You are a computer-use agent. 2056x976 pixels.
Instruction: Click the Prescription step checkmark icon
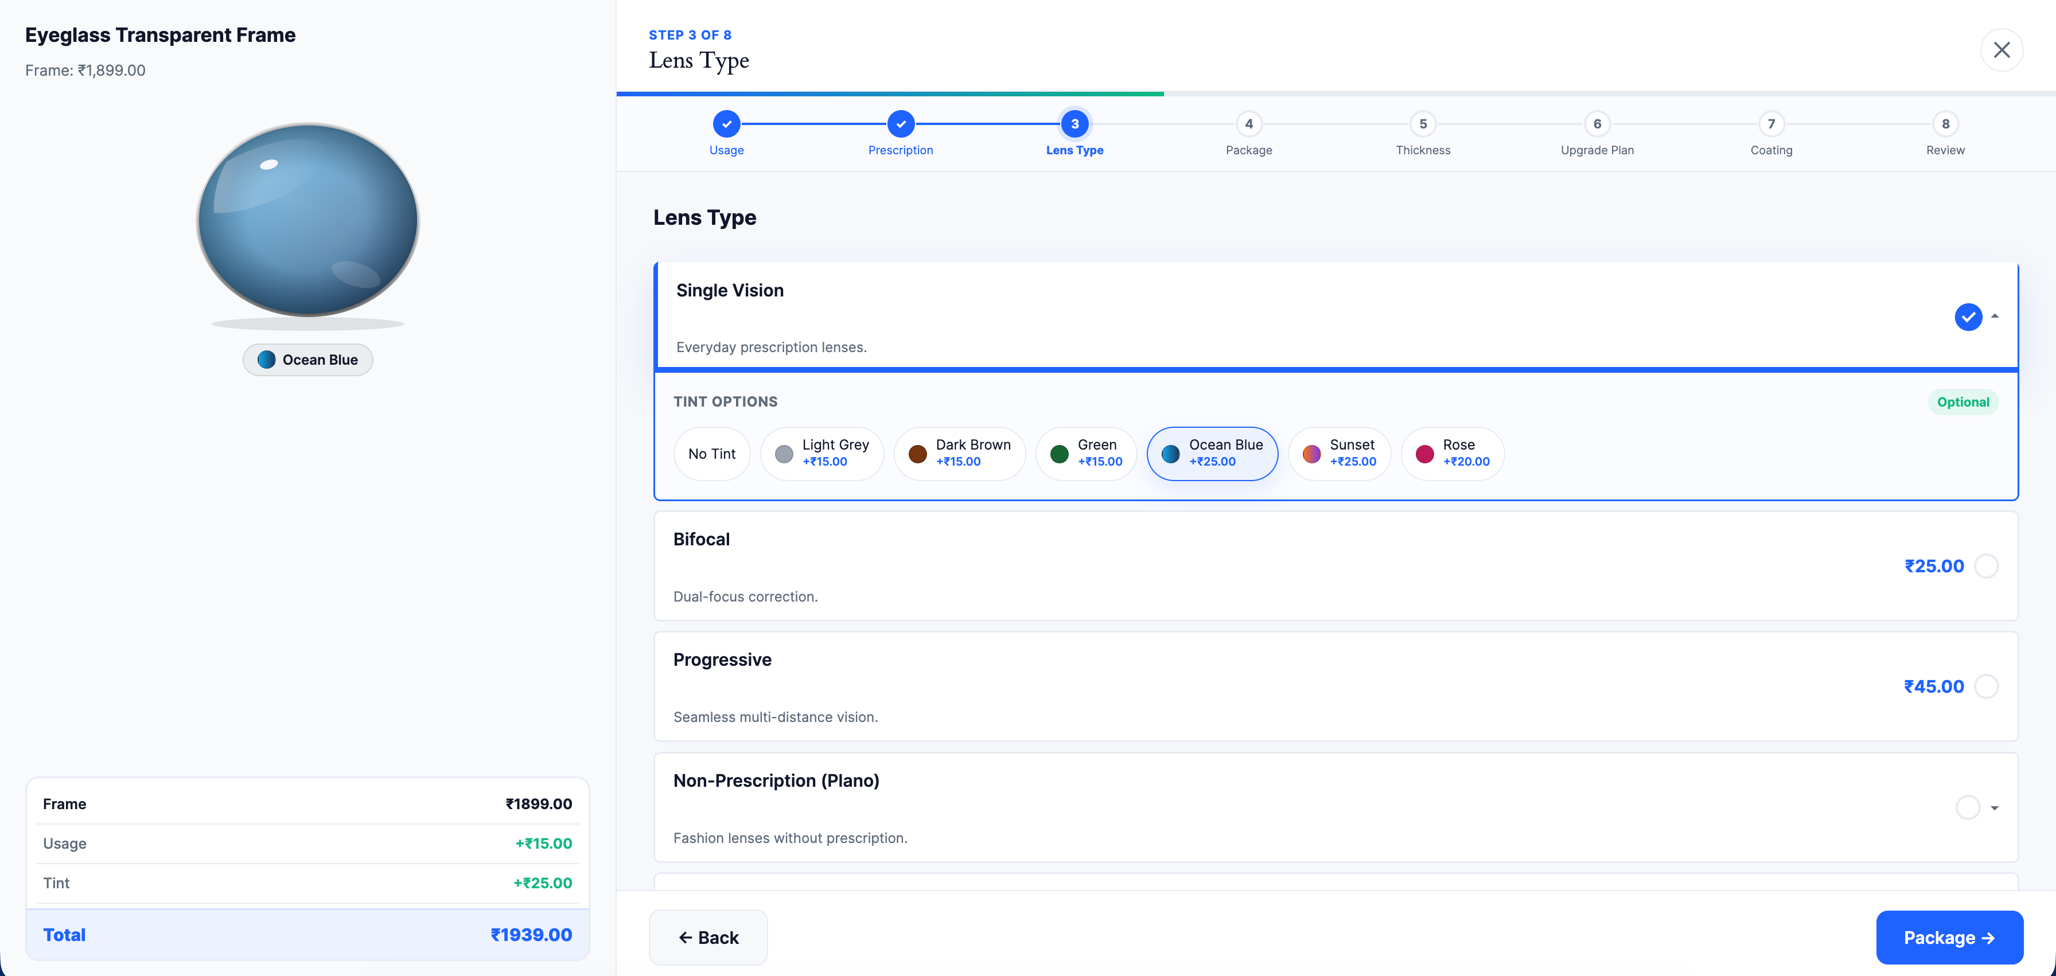(x=900, y=124)
